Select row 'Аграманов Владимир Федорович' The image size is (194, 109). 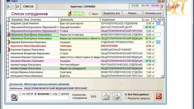click(84, 53)
